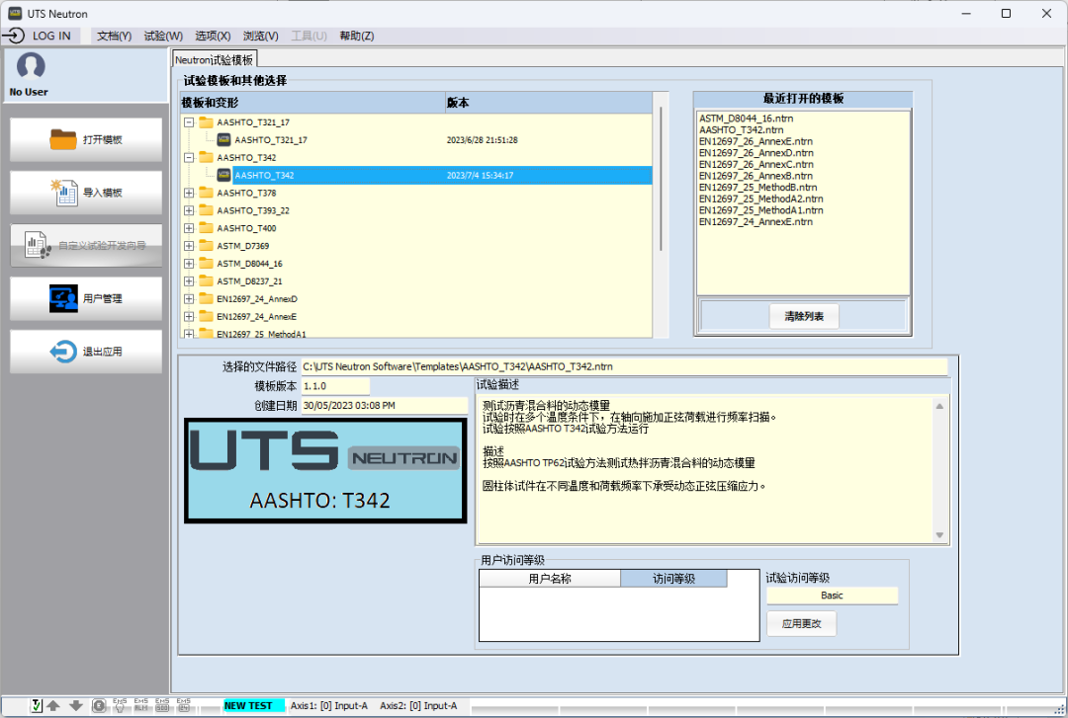This screenshot has height=718, width=1068.
Task: Expand the ASTM_D8044_16 tree node
Action: click(x=189, y=264)
